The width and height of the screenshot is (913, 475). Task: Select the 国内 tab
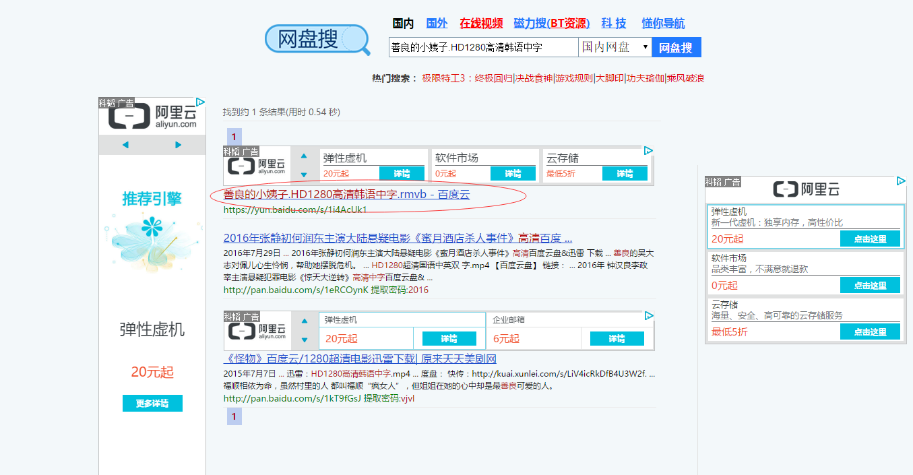(x=403, y=24)
